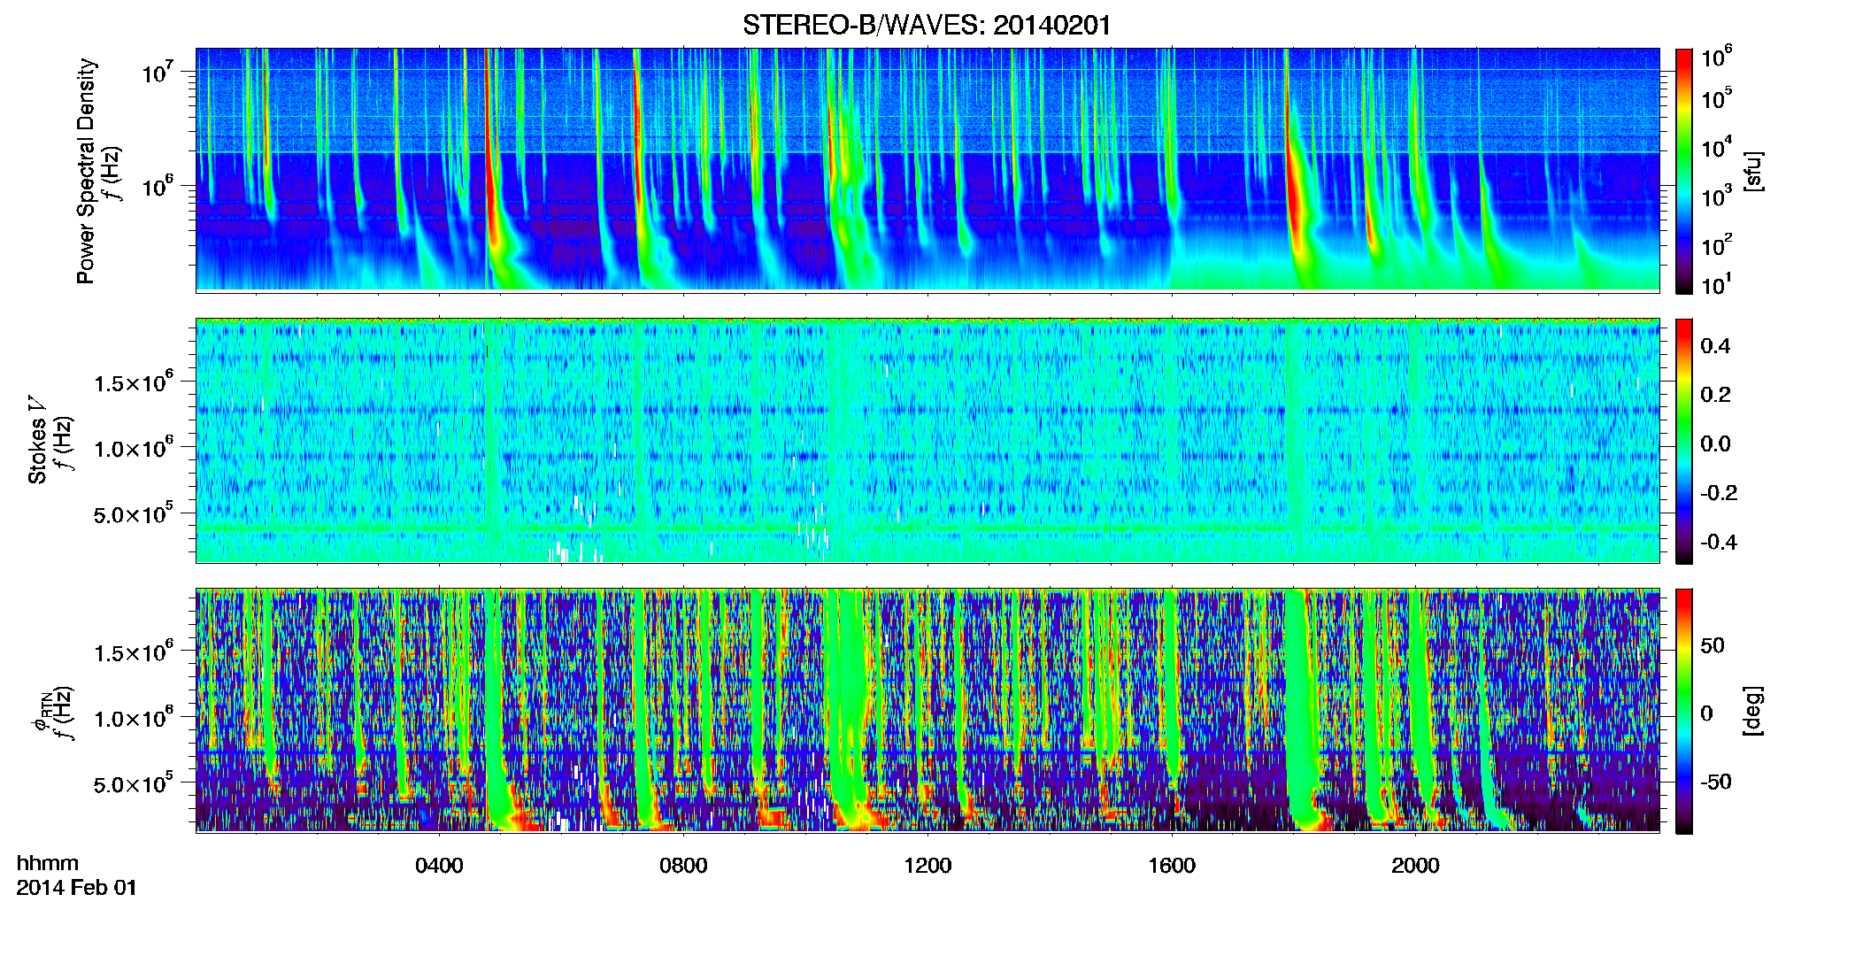This screenshot has width=1855, height=956.
Task: Click the 10^4 value on sfu color bar
Action: coord(1717,148)
